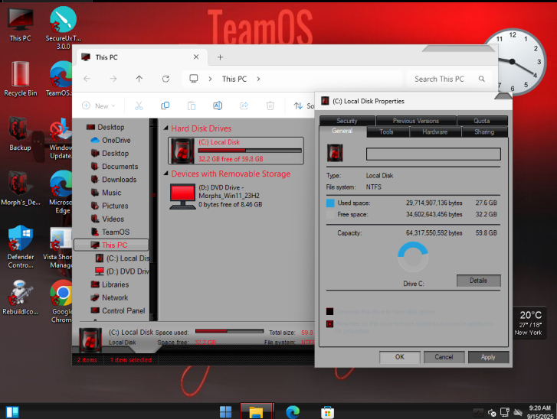This screenshot has width=557, height=419.
Task: Open the Morph's_De... desktop icon
Action: coord(20,189)
